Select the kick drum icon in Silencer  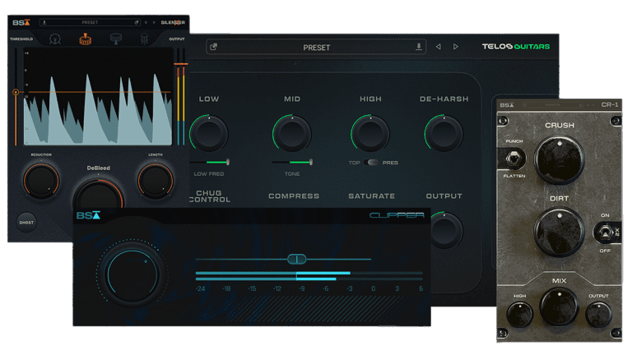point(55,39)
